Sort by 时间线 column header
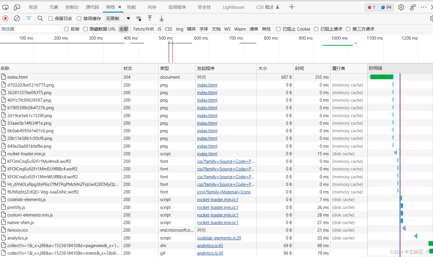433x257 pixels. [400, 68]
